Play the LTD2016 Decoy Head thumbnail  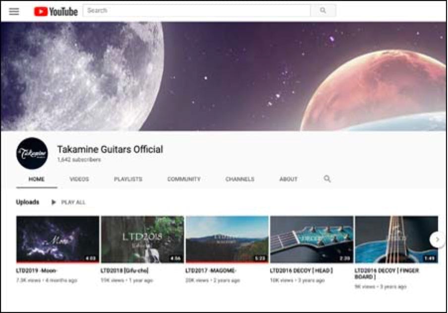312,239
